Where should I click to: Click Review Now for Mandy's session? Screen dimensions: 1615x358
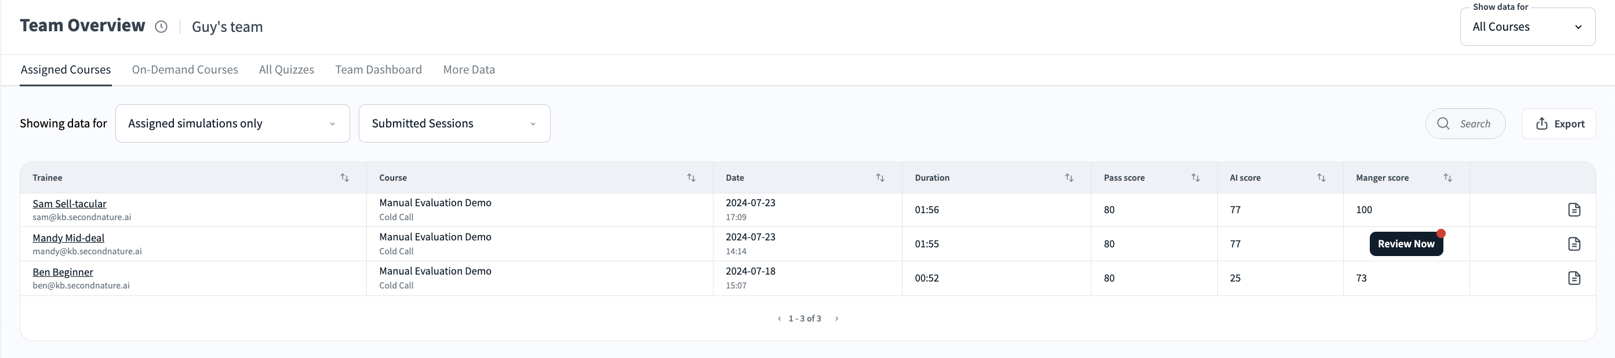point(1406,244)
